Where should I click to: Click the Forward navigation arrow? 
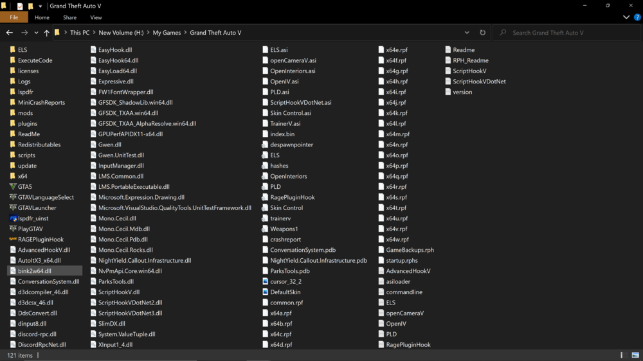[24, 33]
